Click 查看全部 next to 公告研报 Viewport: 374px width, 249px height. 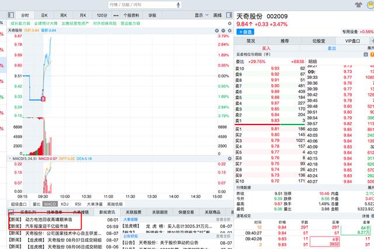tap(223, 236)
